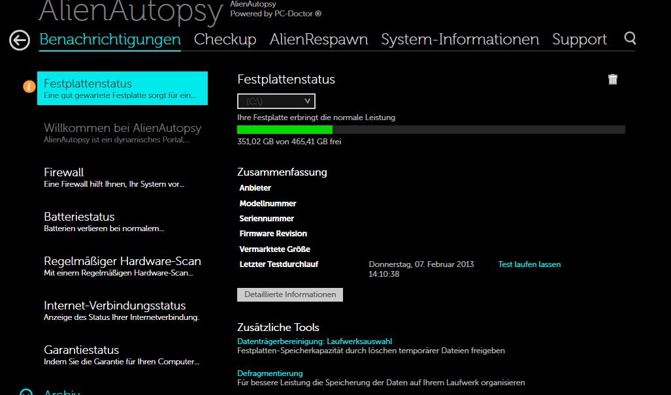Click the orange info alert icon

pos(29,86)
